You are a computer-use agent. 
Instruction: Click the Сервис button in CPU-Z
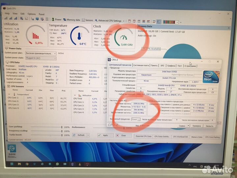tap(182, 126)
